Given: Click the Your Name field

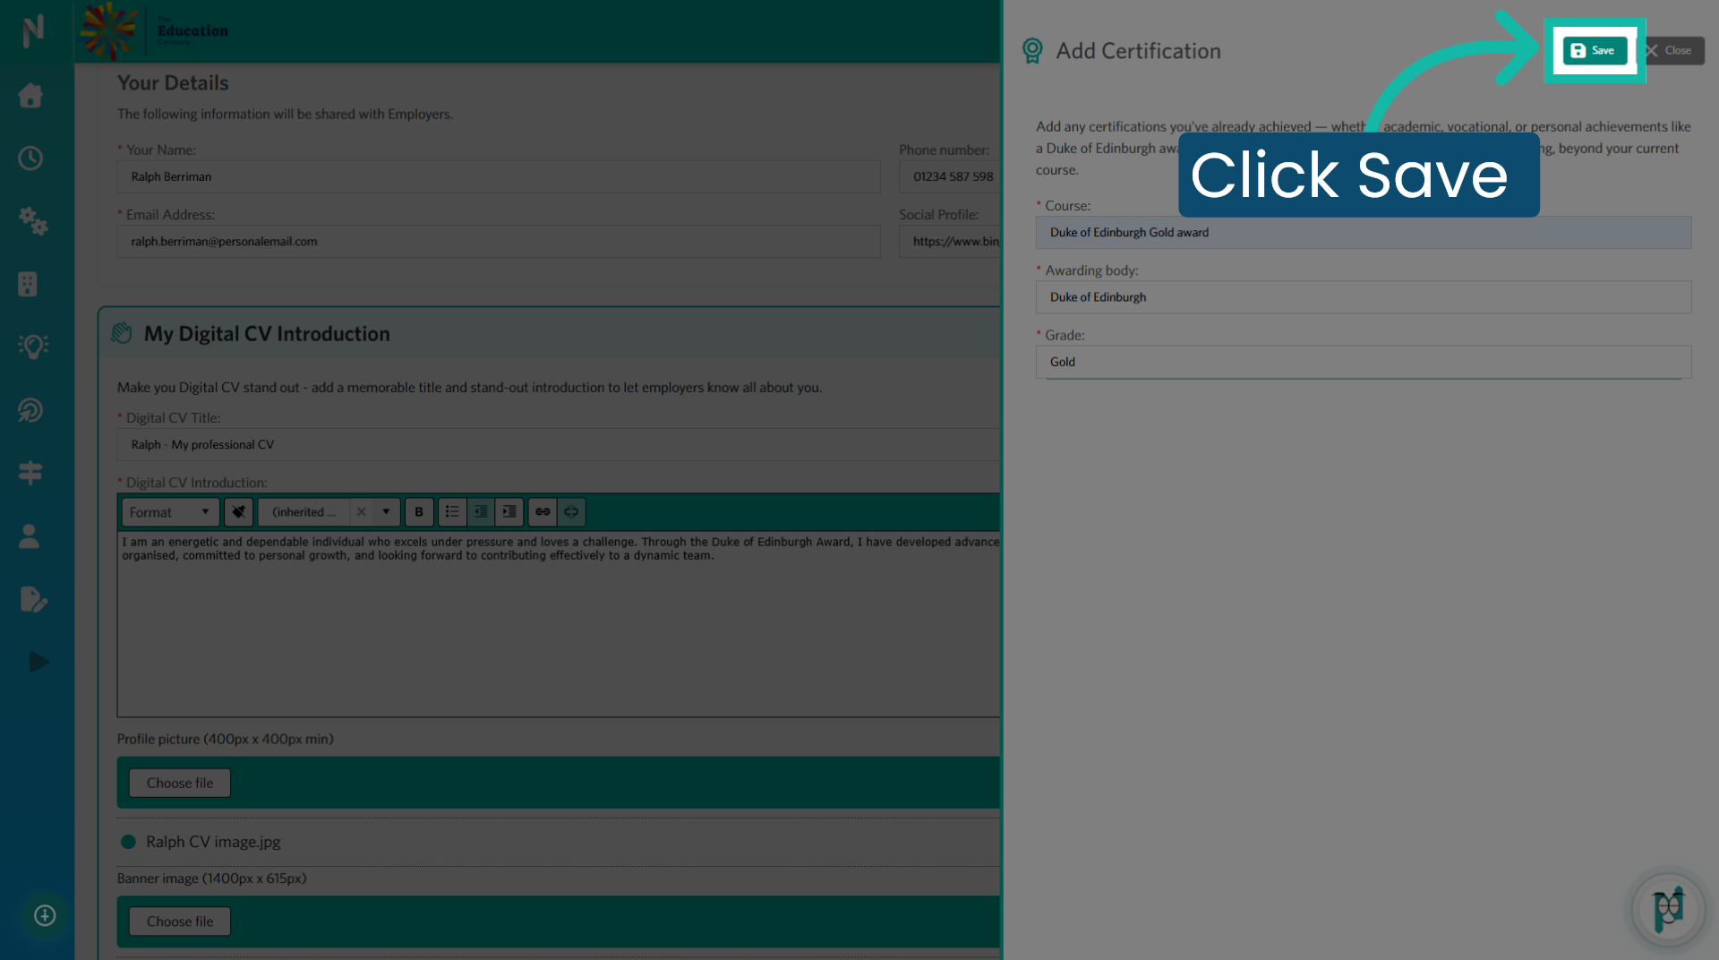Looking at the screenshot, I should click(498, 176).
